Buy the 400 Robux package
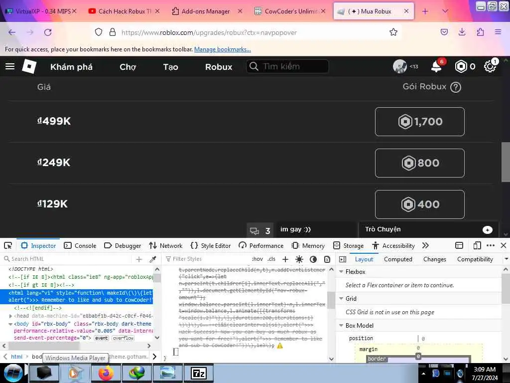Image resolution: width=510 pixels, height=383 pixels. [x=419, y=204]
